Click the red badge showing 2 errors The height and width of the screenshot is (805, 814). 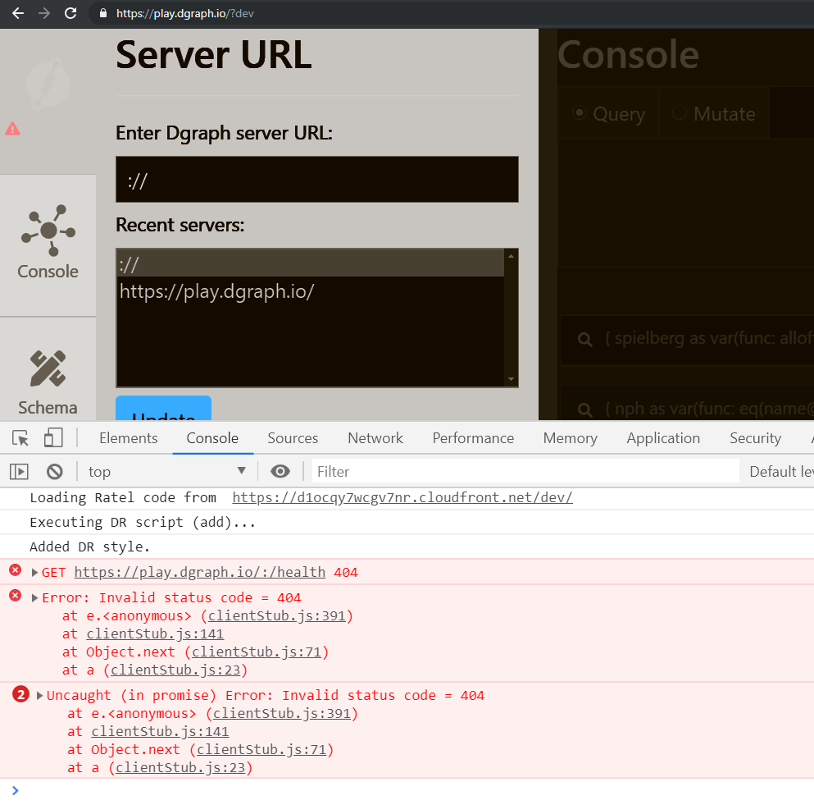[x=20, y=694]
